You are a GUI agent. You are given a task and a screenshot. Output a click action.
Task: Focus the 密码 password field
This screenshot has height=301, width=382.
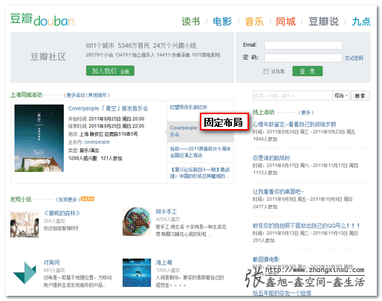303,58
